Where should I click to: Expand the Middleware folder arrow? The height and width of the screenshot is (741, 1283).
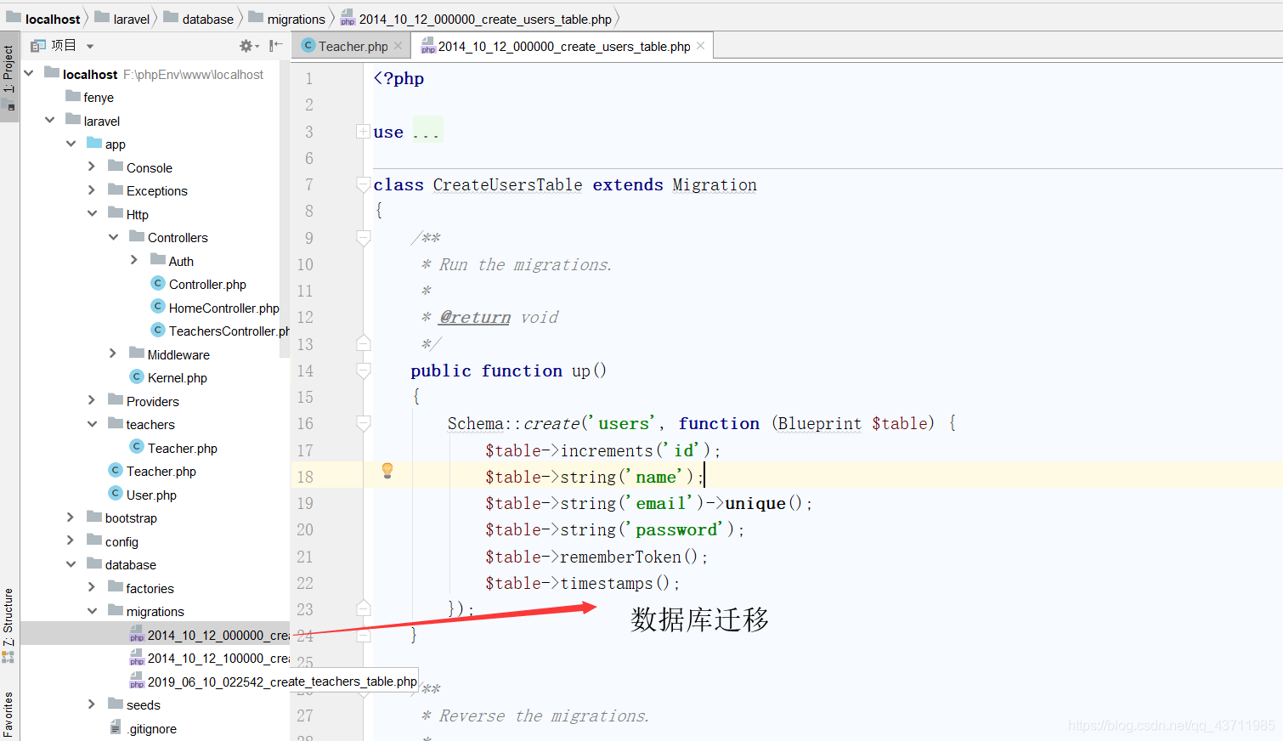click(113, 354)
